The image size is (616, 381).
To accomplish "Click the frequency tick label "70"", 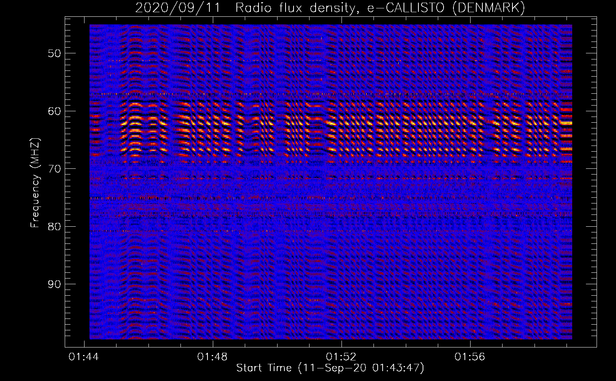I will click(54, 169).
